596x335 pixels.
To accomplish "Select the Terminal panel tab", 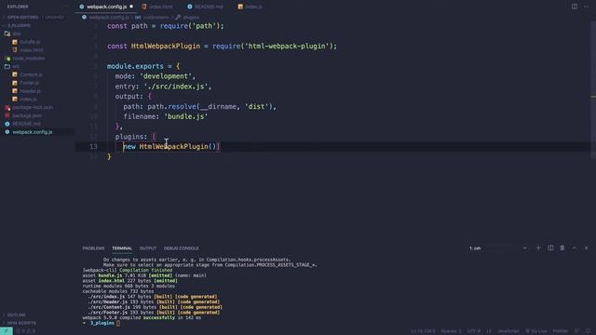I will pos(122,248).
